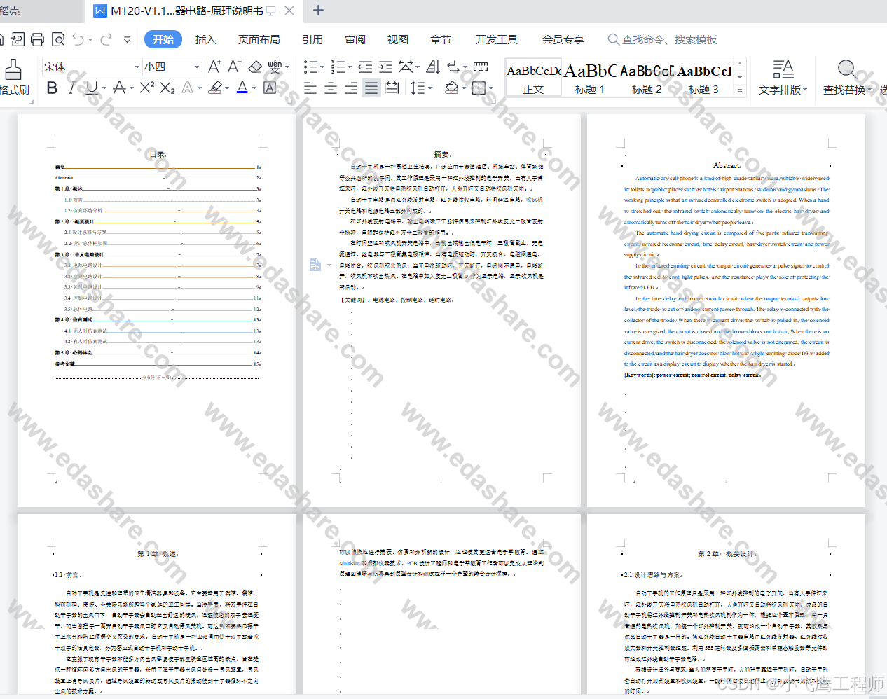The image size is (887, 699).
Task: Open the 会员专享 tab
Action: click(563, 39)
